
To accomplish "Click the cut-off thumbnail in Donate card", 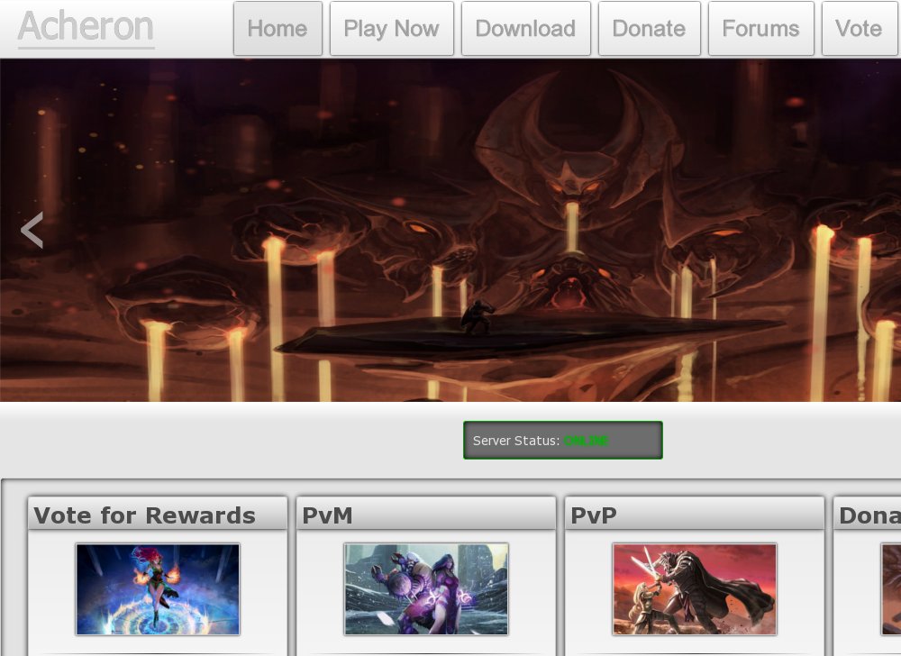I will pyautogui.click(x=891, y=589).
